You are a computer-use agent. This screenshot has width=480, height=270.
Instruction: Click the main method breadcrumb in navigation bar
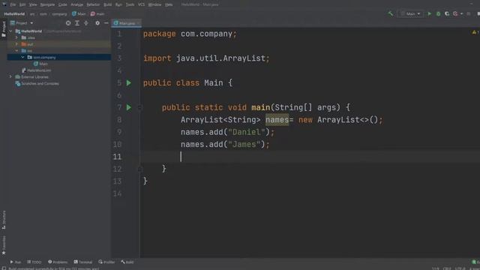pos(97,13)
